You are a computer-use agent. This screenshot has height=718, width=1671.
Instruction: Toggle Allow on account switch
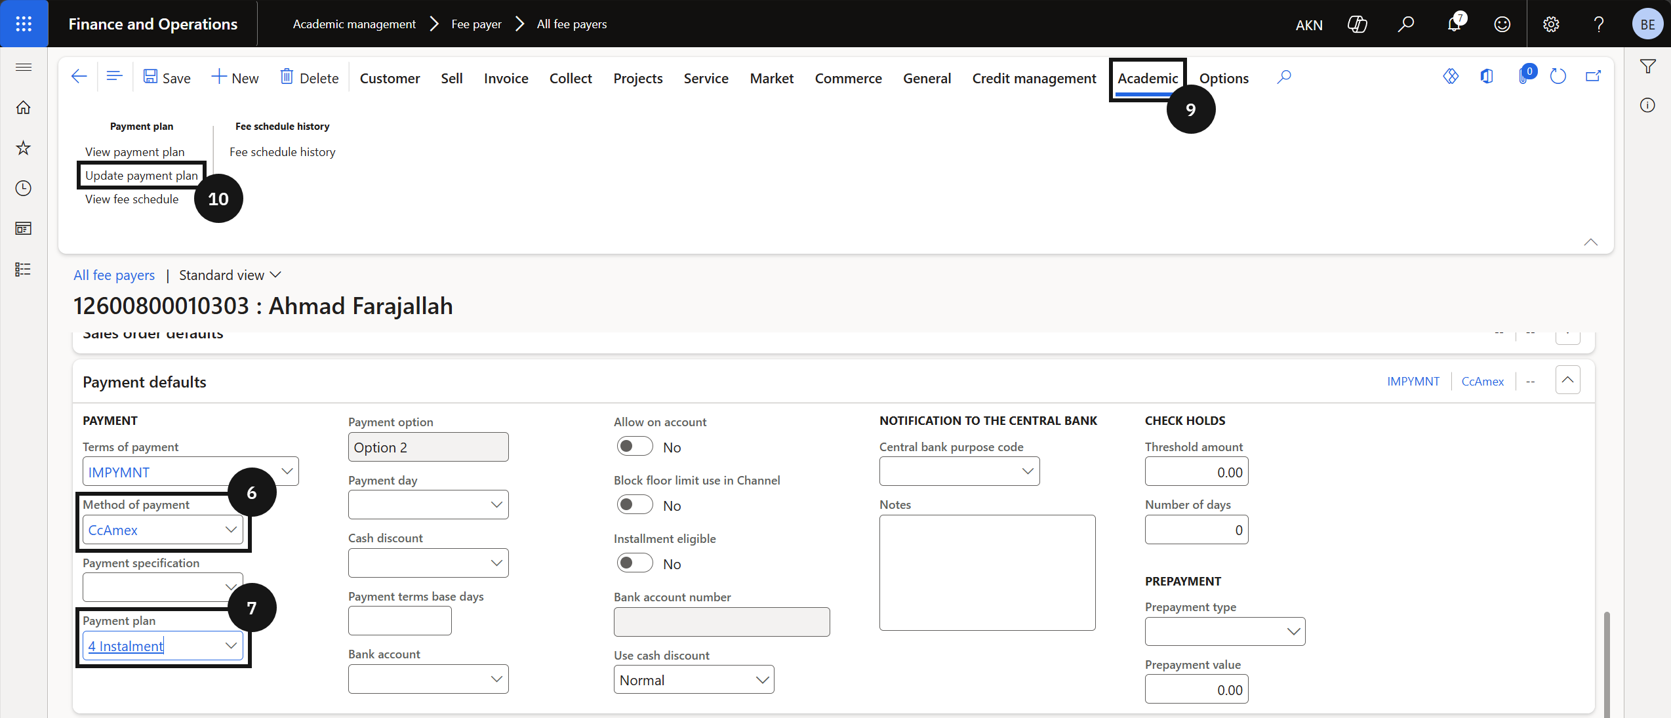[635, 447]
